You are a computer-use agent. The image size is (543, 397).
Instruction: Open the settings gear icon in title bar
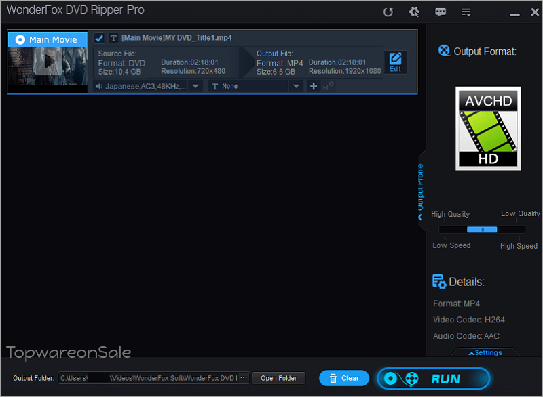414,12
